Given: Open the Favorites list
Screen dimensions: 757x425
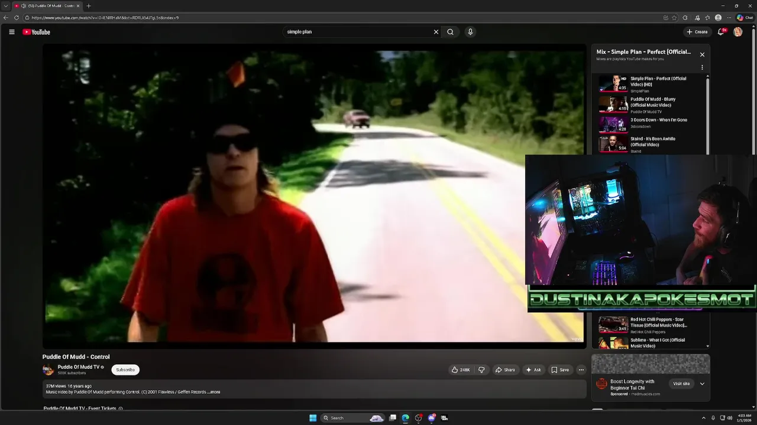Looking at the screenshot, I should (707, 18).
